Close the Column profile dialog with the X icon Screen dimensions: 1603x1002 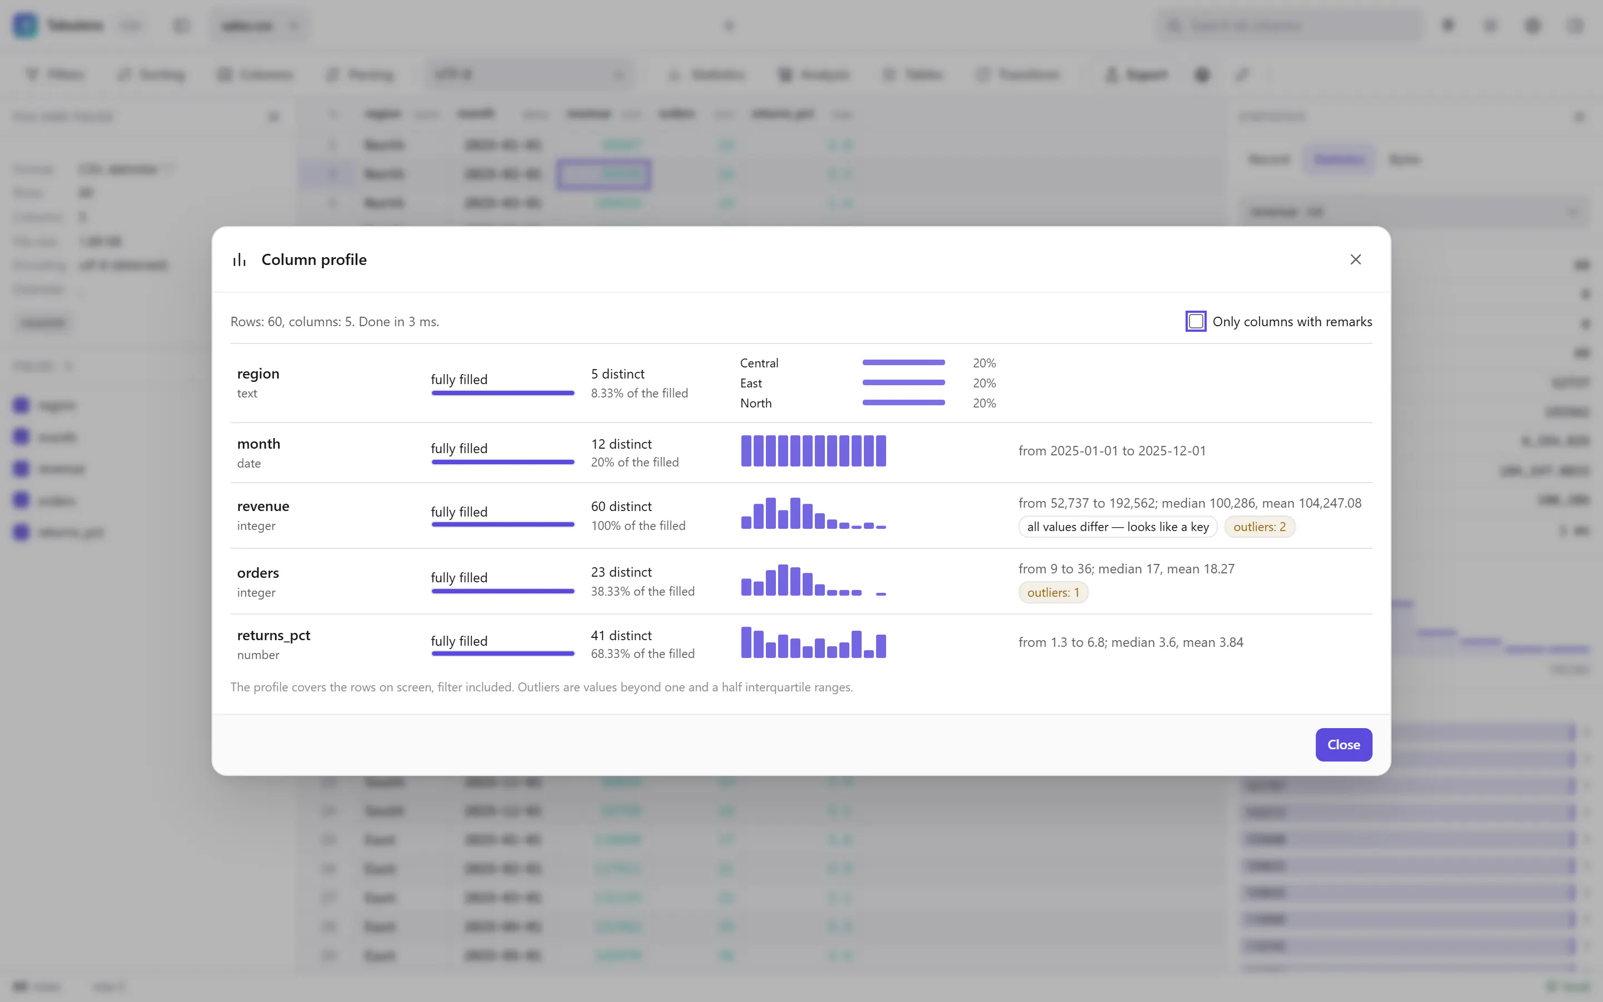point(1355,259)
